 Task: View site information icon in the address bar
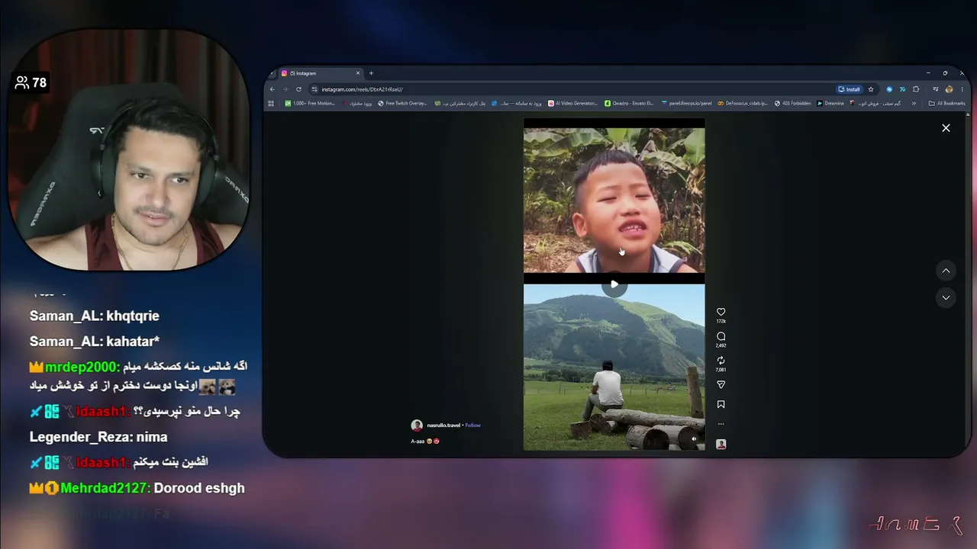(x=314, y=89)
